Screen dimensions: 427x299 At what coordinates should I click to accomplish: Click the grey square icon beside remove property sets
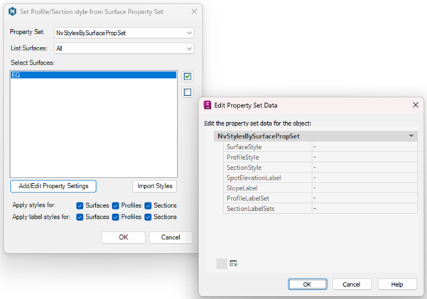tap(221, 263)
